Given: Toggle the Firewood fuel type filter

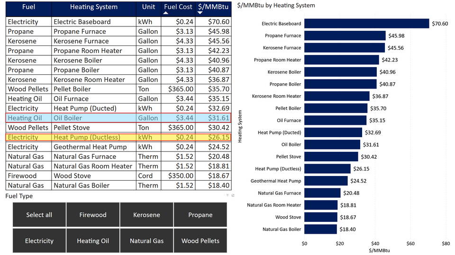Looking at the screenshot, I should click(x=93, y=215).
